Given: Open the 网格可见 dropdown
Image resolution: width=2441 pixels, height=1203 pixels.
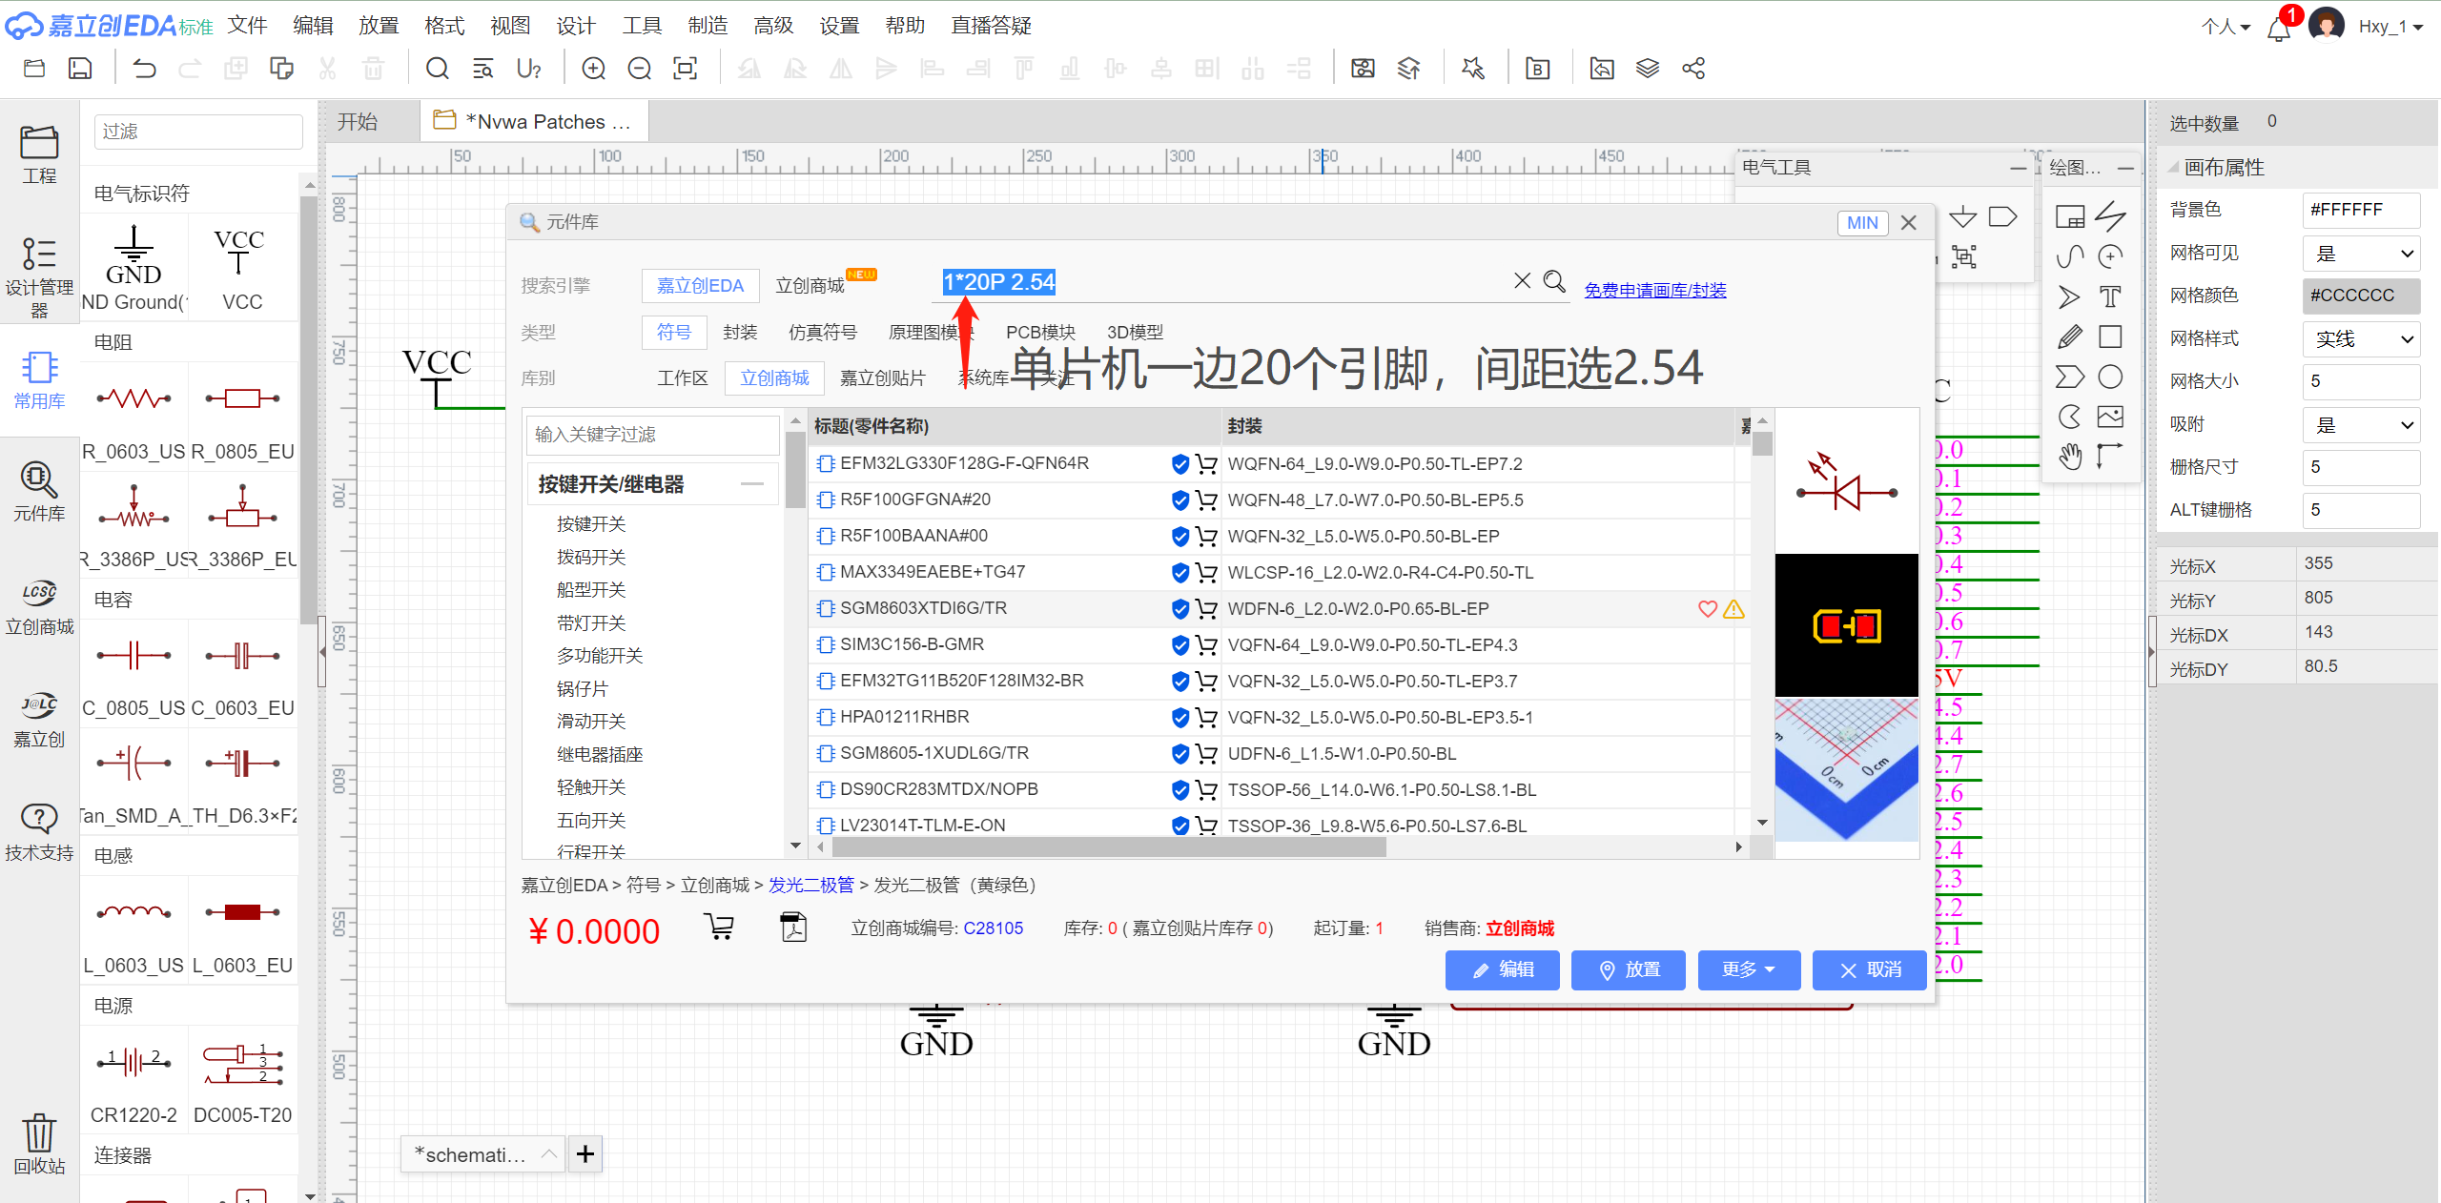Looking at the screenshot, I should (2361, 254).
